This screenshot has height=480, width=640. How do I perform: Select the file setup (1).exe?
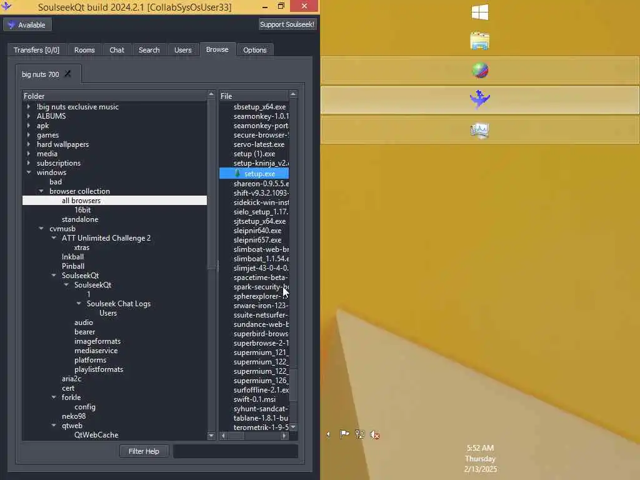254,154
